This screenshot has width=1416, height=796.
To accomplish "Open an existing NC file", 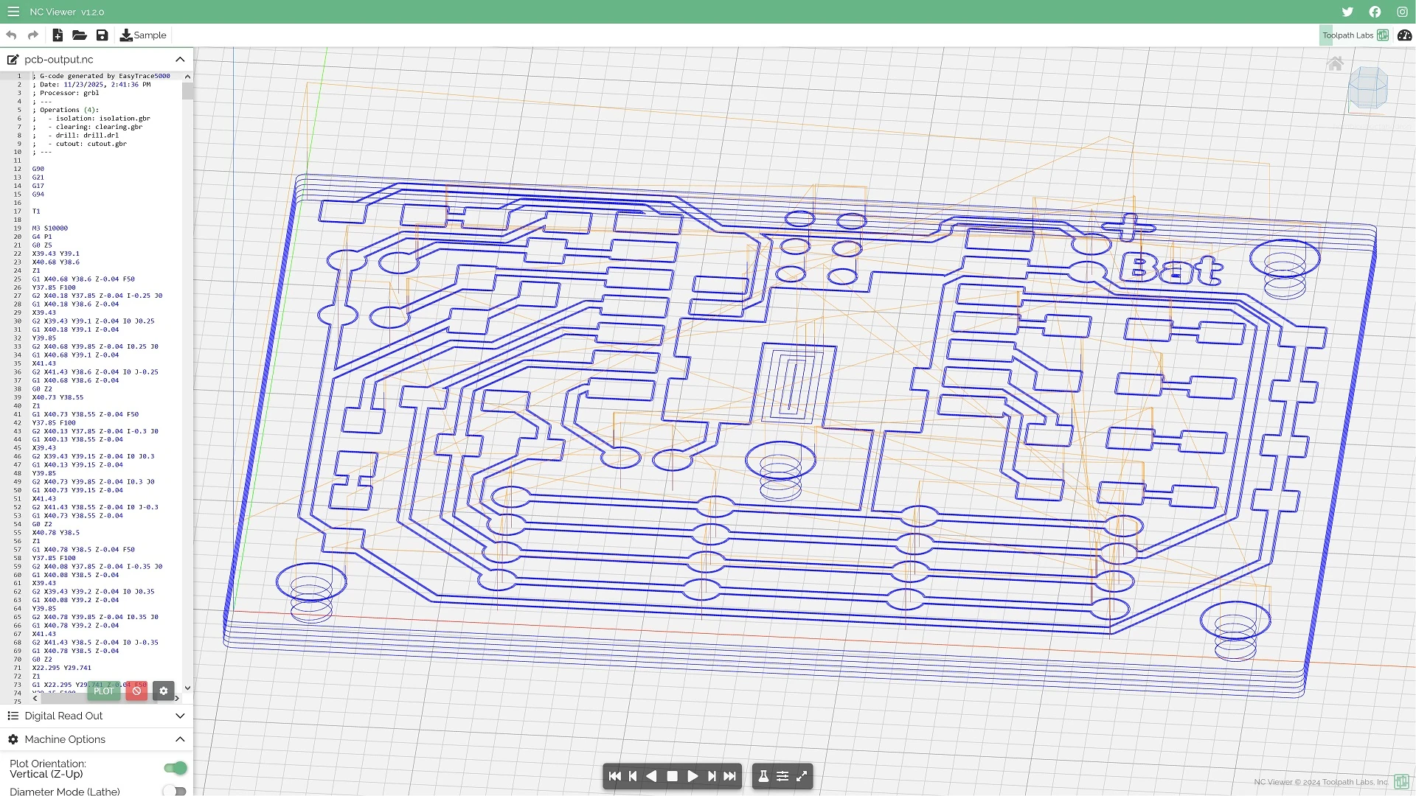I will [80, 35].
